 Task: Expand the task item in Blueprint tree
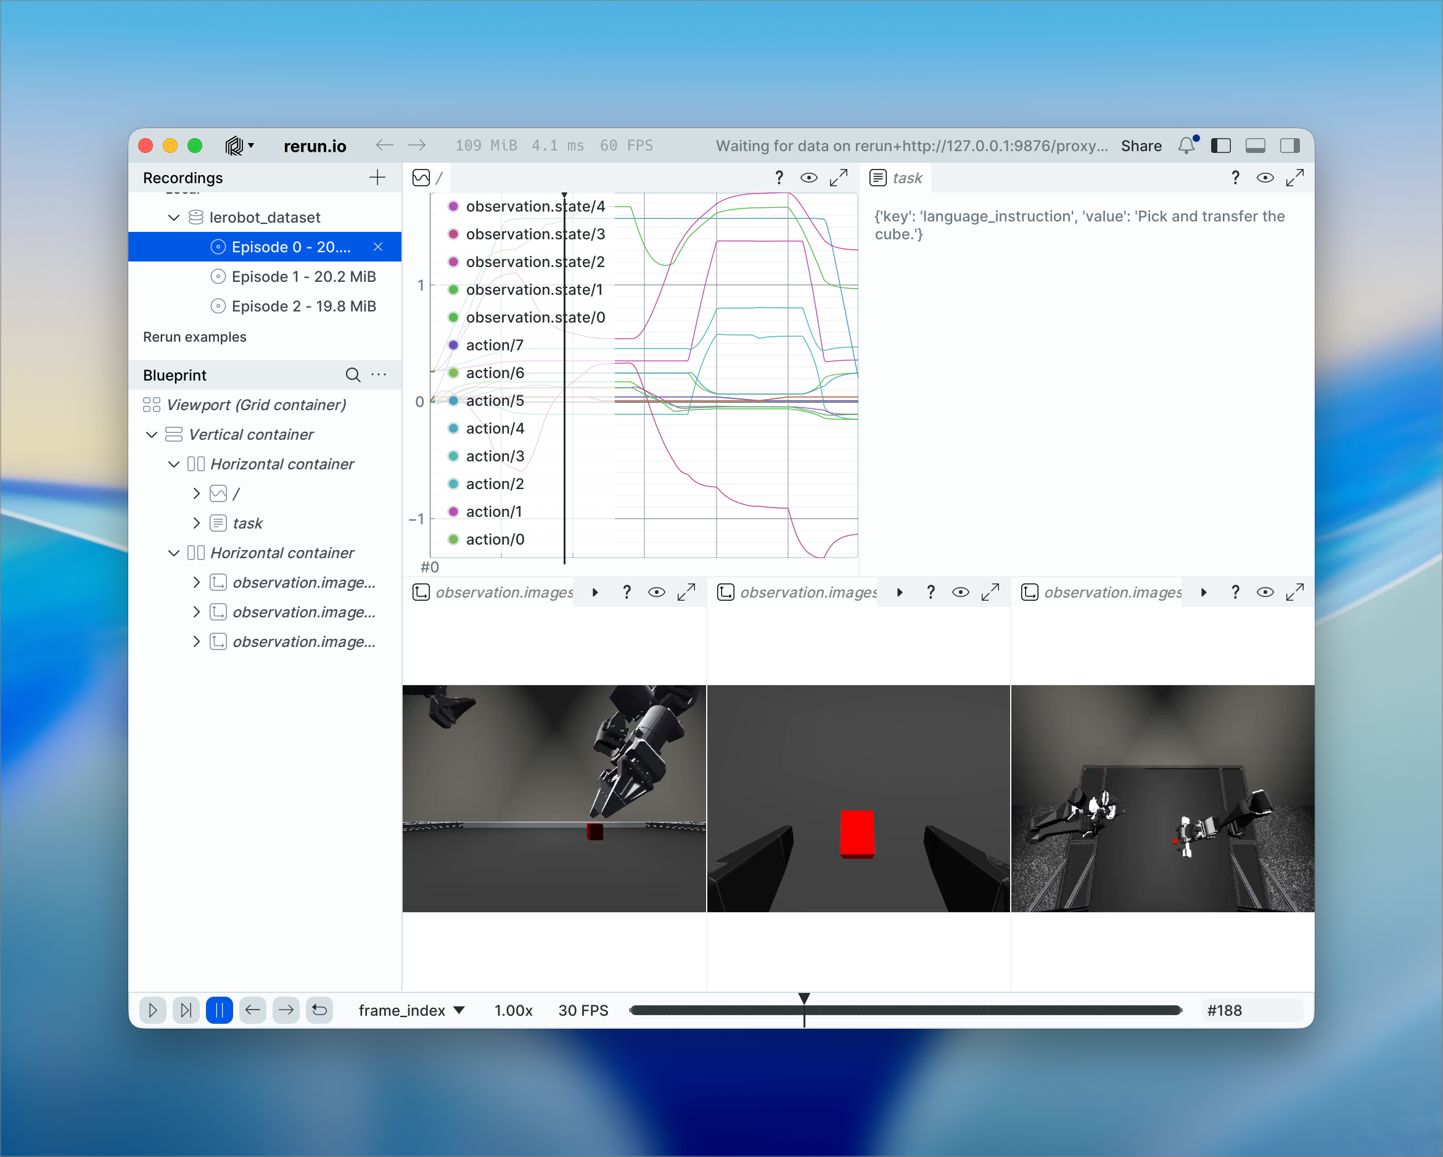[196, 523]
